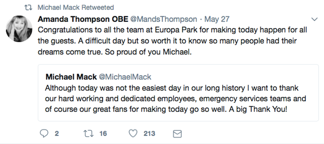The width and height of the screenshot is (324, 144).
Task: Click the retweet count '16'
Action: (103, 133)
